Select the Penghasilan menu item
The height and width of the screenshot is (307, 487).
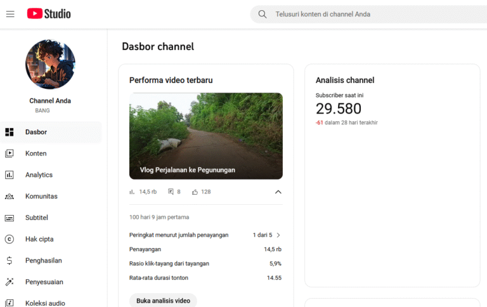click(43, 261)
